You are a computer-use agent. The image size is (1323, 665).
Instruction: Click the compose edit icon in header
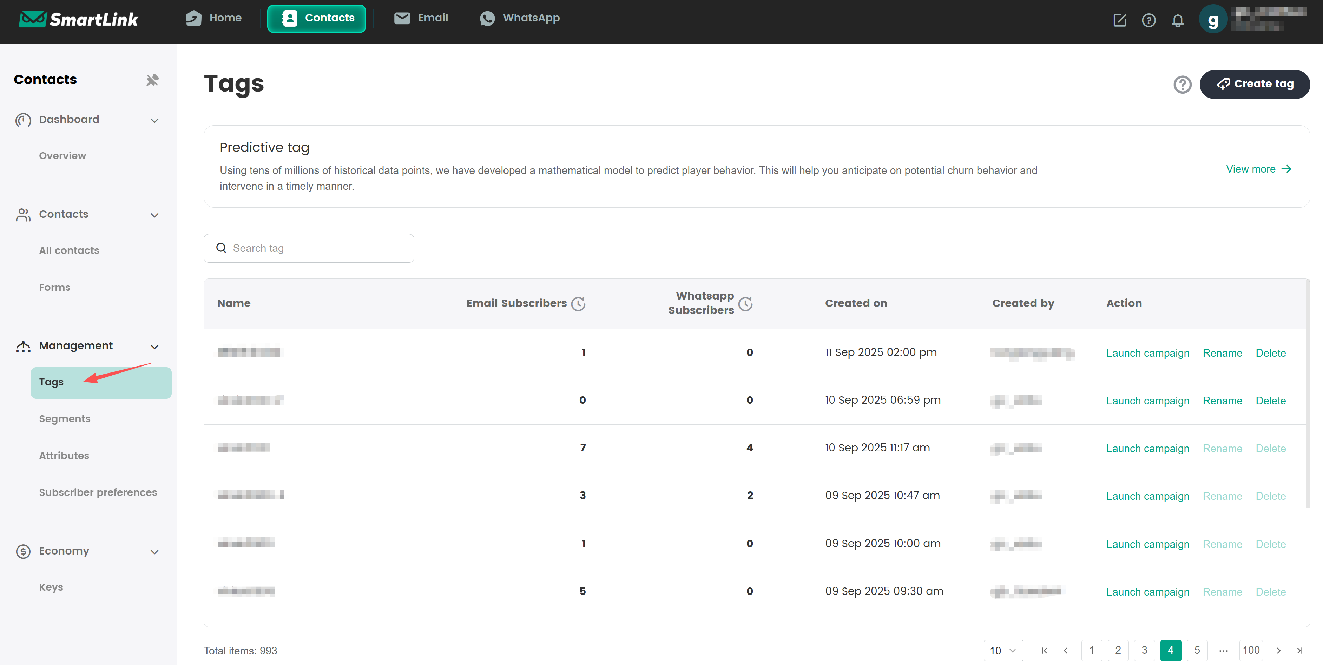point(1120,21)
